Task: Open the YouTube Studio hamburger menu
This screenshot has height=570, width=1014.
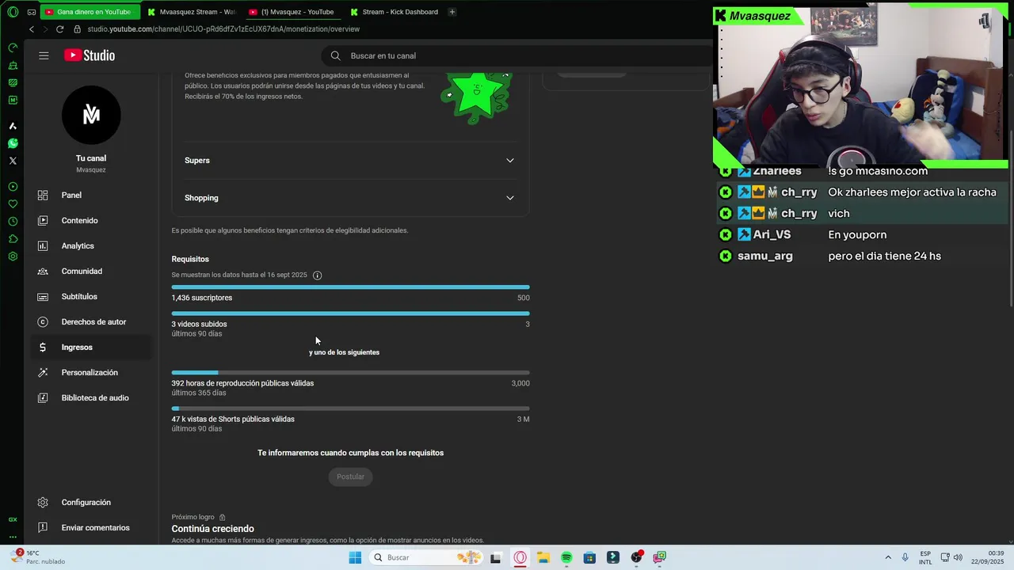Action: click(x=44, y=55)
